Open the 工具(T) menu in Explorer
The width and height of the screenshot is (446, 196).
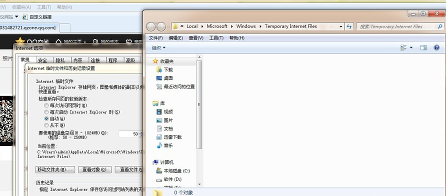pyautogui.click(x=216, y=38)
